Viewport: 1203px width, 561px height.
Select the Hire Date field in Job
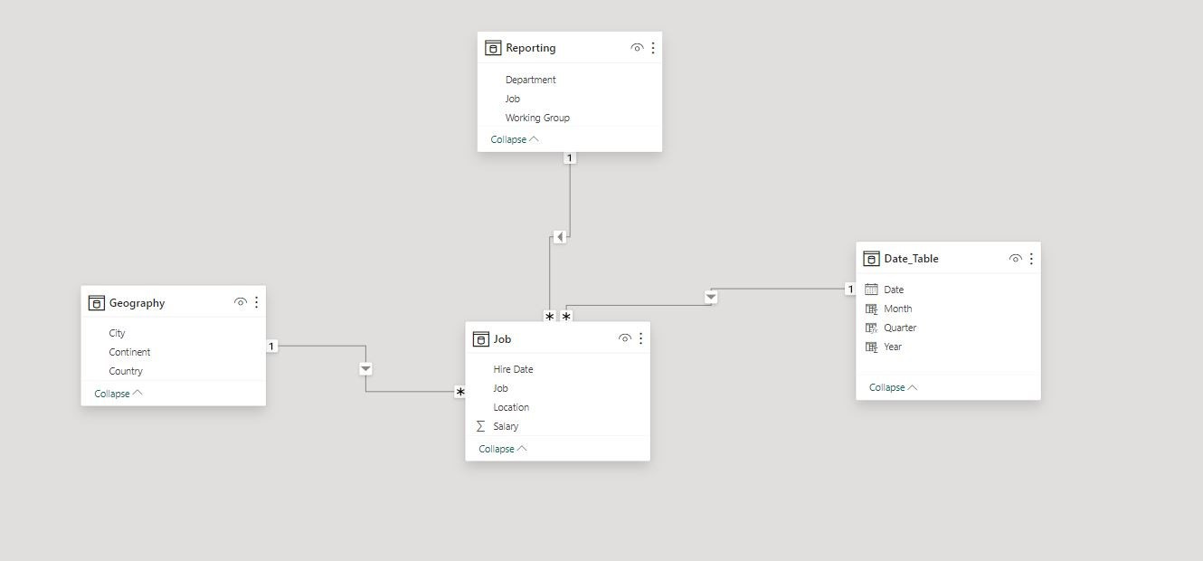[x=513, y=369]
